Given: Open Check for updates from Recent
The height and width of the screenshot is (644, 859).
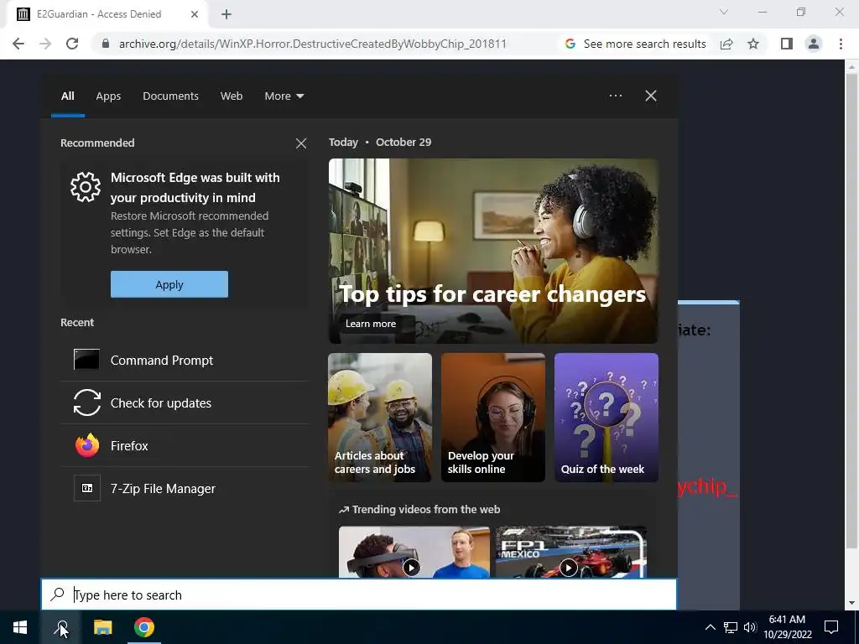Looking at the screenshot, I should [x=184, y=402].
